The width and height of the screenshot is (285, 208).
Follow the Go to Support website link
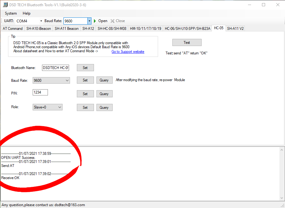[x=128, y=52]
